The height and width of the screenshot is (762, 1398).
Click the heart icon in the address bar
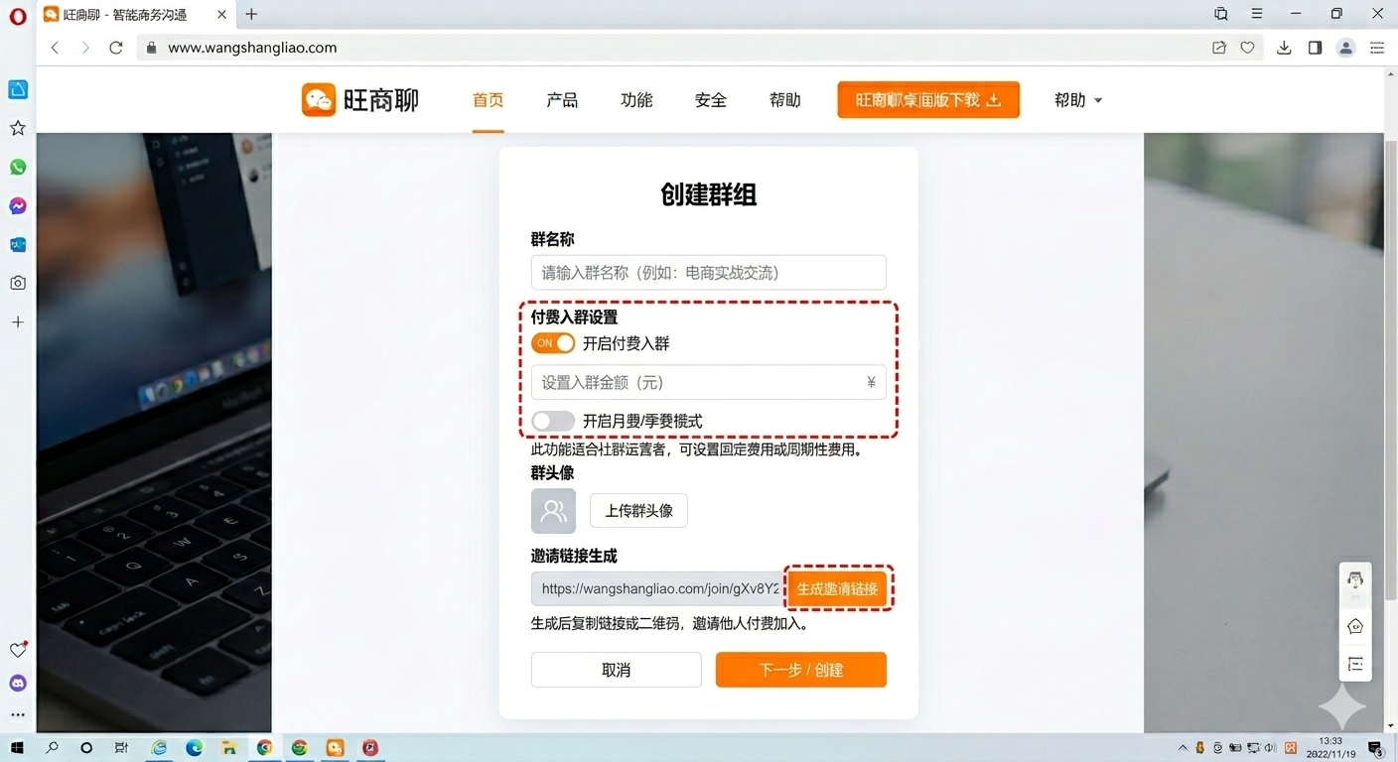pyautogui.click(x=1247, y=47)
